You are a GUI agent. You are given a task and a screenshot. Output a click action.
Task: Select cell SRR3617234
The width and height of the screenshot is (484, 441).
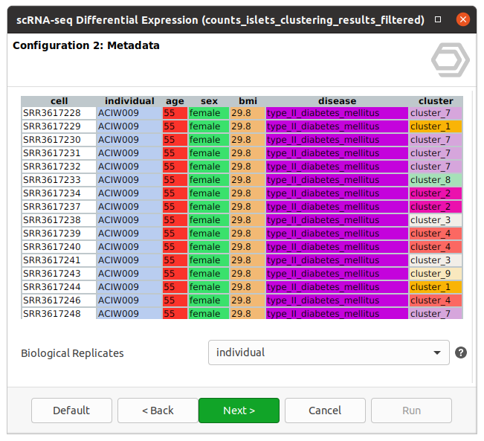(x=59, y=193)
